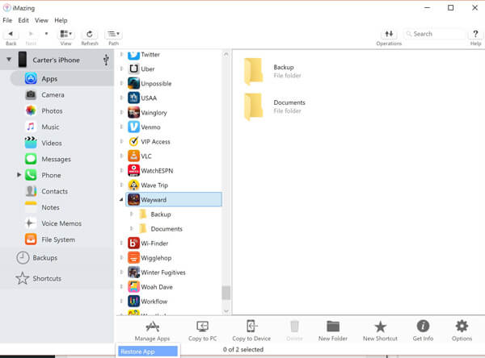Select Messages in the sidebar
Screen dimensions: 485x358
56,159
